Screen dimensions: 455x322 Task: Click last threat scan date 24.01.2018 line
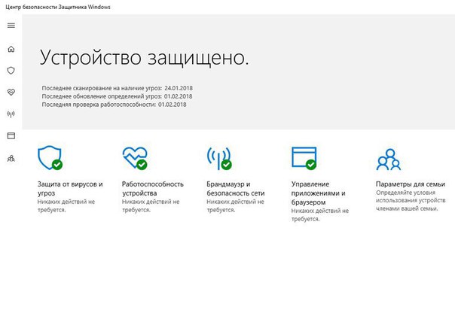coord(118,88)
